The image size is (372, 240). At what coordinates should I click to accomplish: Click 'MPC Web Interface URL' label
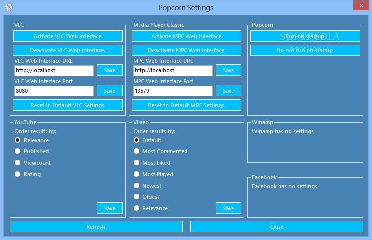(x=163, y=61)
